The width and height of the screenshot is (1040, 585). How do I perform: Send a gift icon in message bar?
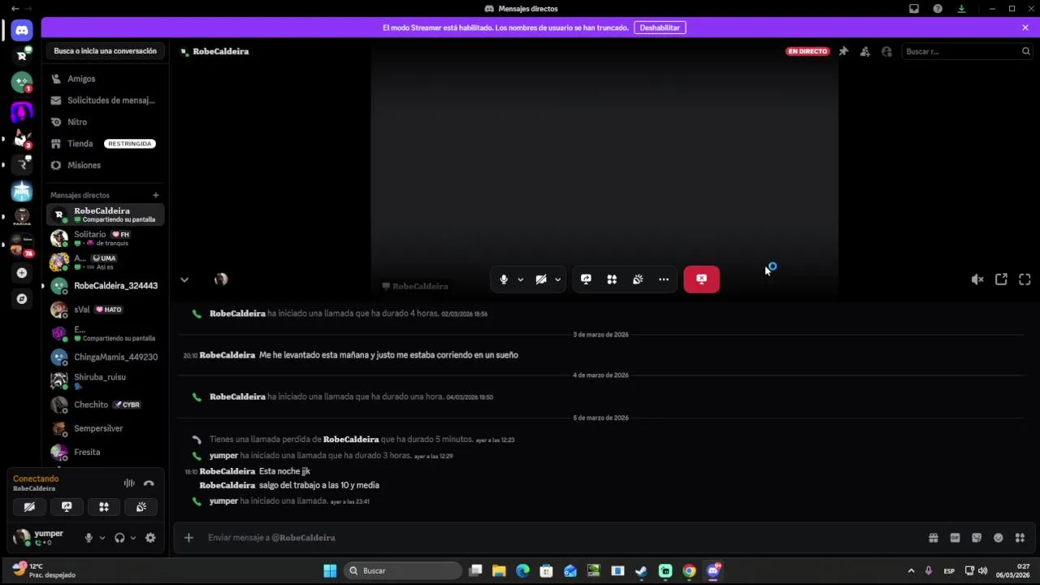[934, 538]
